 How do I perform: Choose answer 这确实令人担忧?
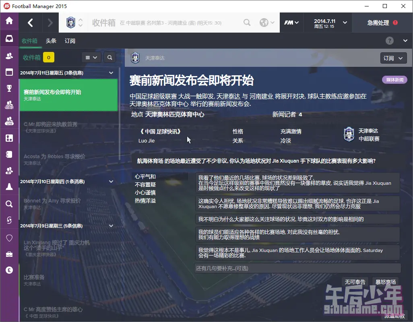point(297,204)
